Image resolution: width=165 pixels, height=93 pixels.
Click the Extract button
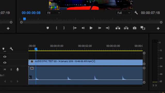click(126, 28)
